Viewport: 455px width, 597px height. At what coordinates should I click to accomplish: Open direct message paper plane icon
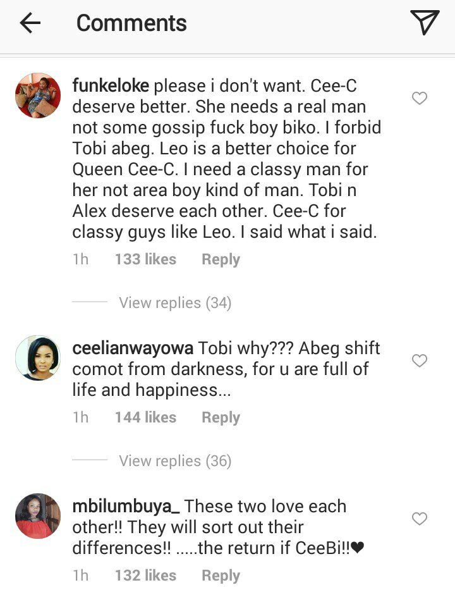[x=424, y=23]
